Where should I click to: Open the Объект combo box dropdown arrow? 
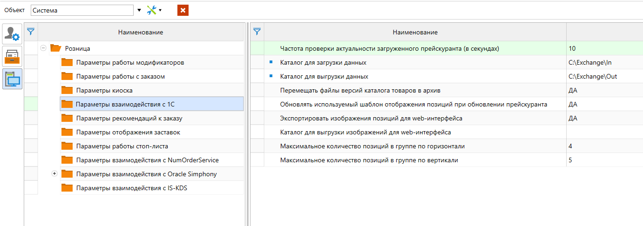tap(139, 10)
